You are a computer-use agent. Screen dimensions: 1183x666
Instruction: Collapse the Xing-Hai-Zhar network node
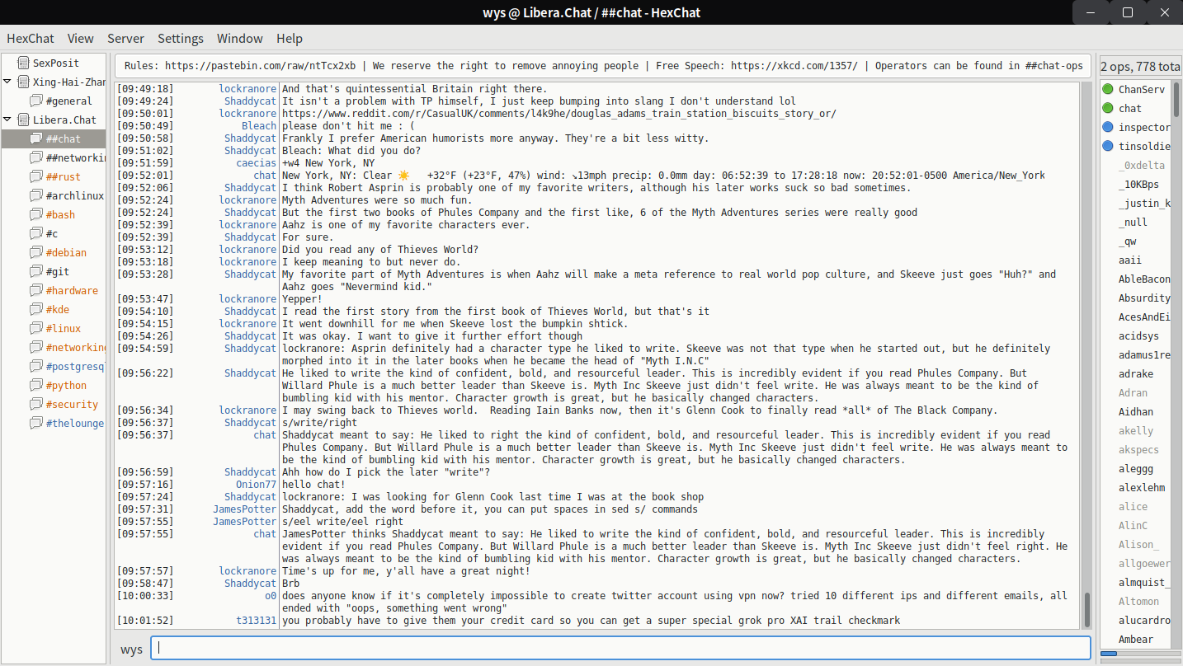(7, 82)
